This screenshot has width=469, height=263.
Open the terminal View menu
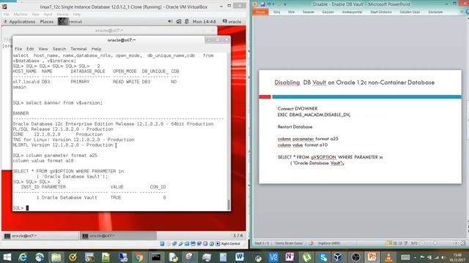[x=43, y=49]
